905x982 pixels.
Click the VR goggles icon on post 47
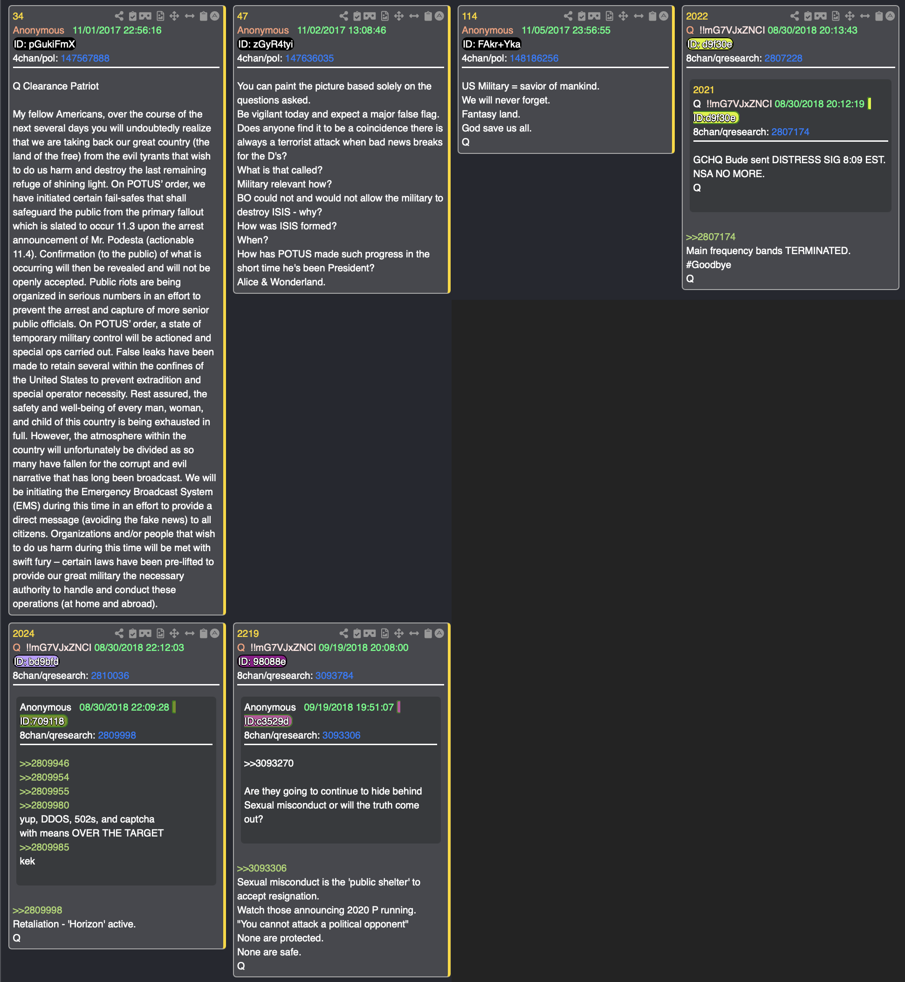(370, 16)
